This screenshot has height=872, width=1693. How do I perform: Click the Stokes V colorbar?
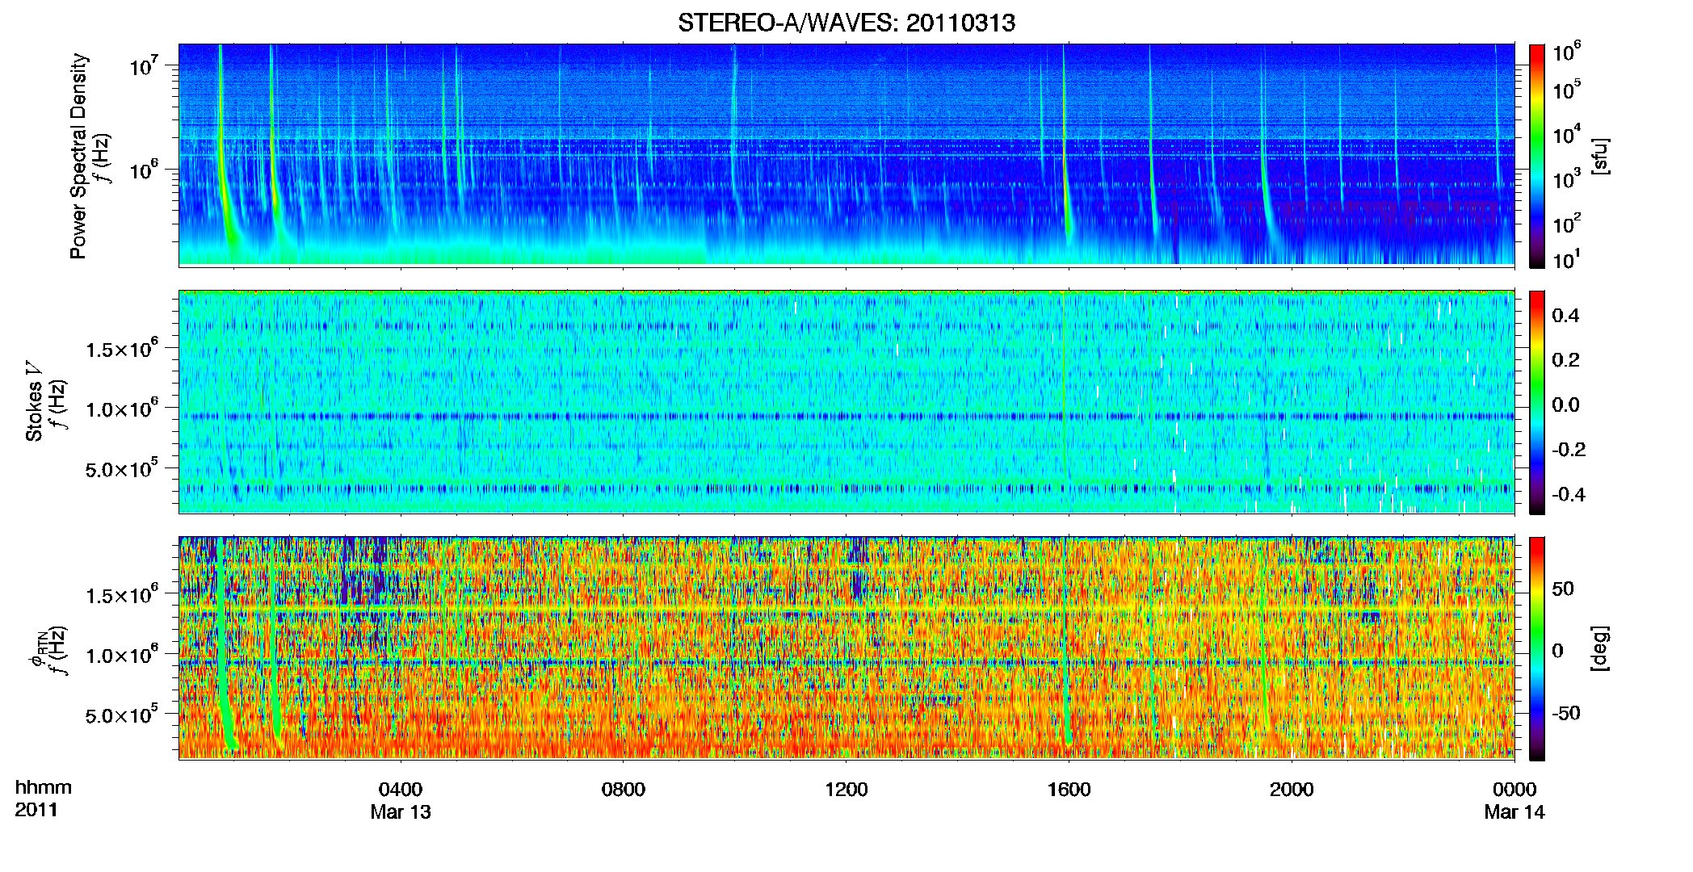[x=1536, y=402]
